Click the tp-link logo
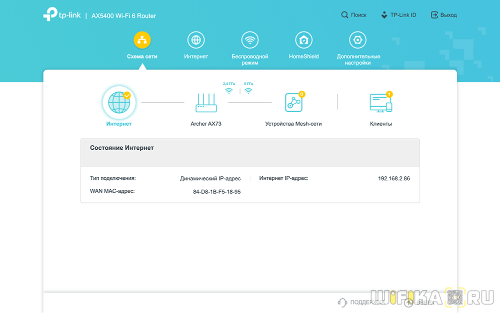This screenshot has width=500, height=313. [x=62, y=16]
